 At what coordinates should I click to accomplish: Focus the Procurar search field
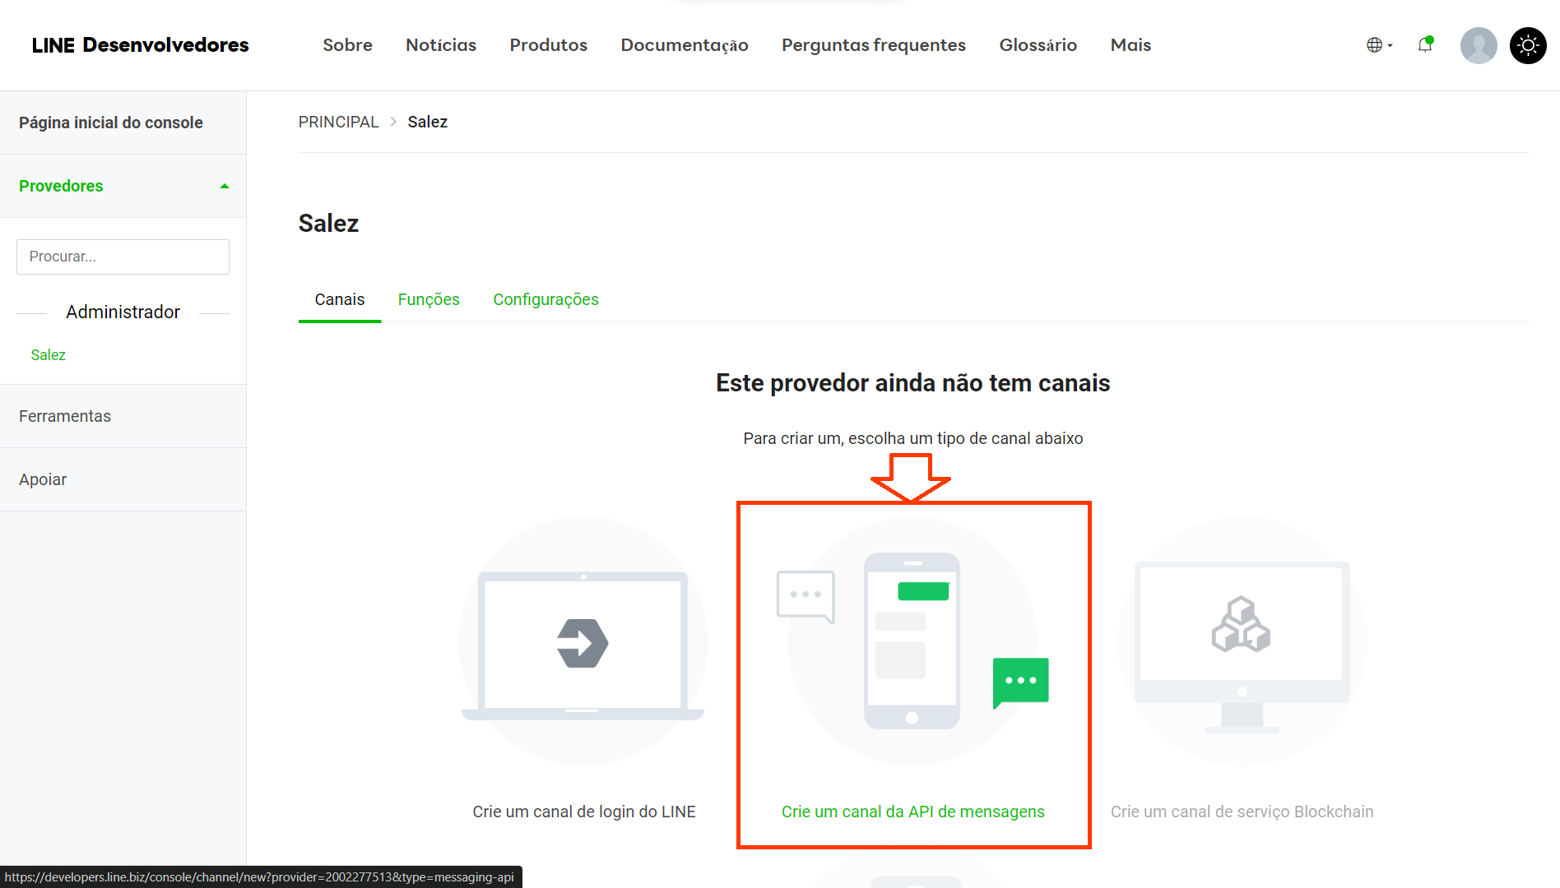[123, 257]
